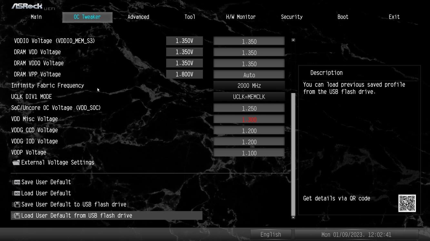The image size is (430, 241).
Task: Click the DRAM VPP Voltage Auto field
Action: pos(249,75)
